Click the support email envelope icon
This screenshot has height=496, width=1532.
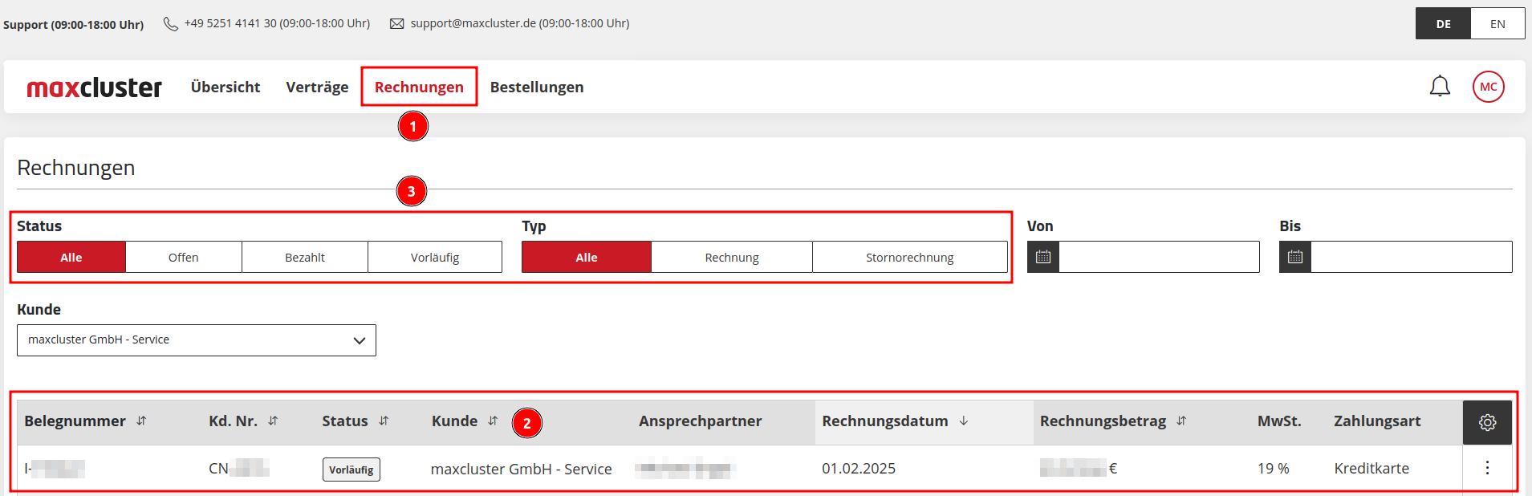coord(396,24)
